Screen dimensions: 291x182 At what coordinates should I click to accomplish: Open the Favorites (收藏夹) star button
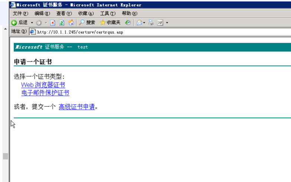110,23
